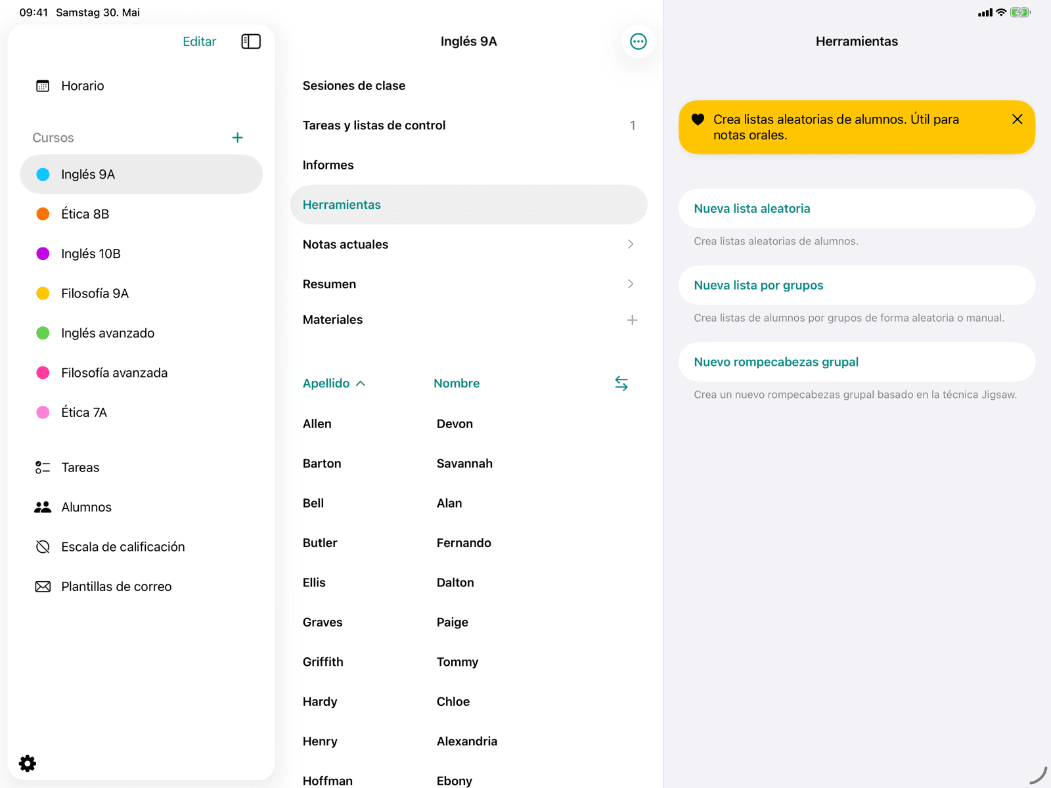
Task: Open the more options ellipsis button
Action: 638,41
